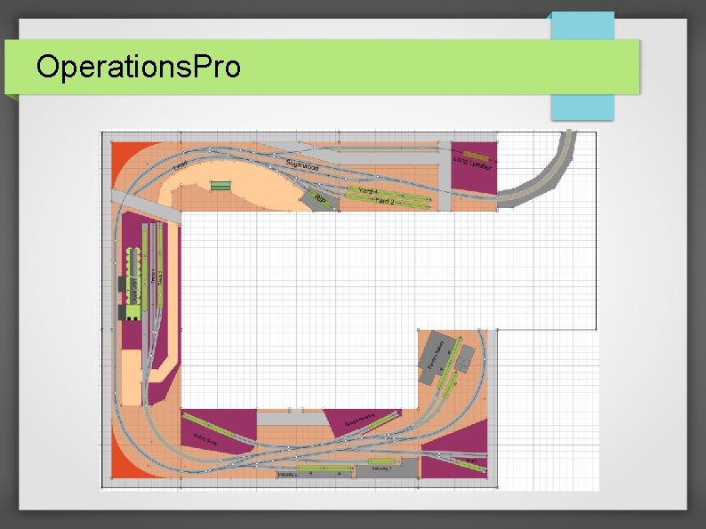Viewport: 706px width, 529px height.
Task: Click the OperationsPro slide title
Action: pos(138,67)
